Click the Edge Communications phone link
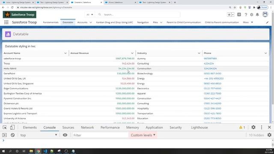Image resolution: width=274 pixels, height=154 pixels. tap(212, 89)
